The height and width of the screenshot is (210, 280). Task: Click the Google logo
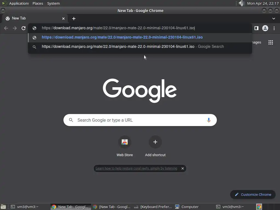tap(140, 91)
